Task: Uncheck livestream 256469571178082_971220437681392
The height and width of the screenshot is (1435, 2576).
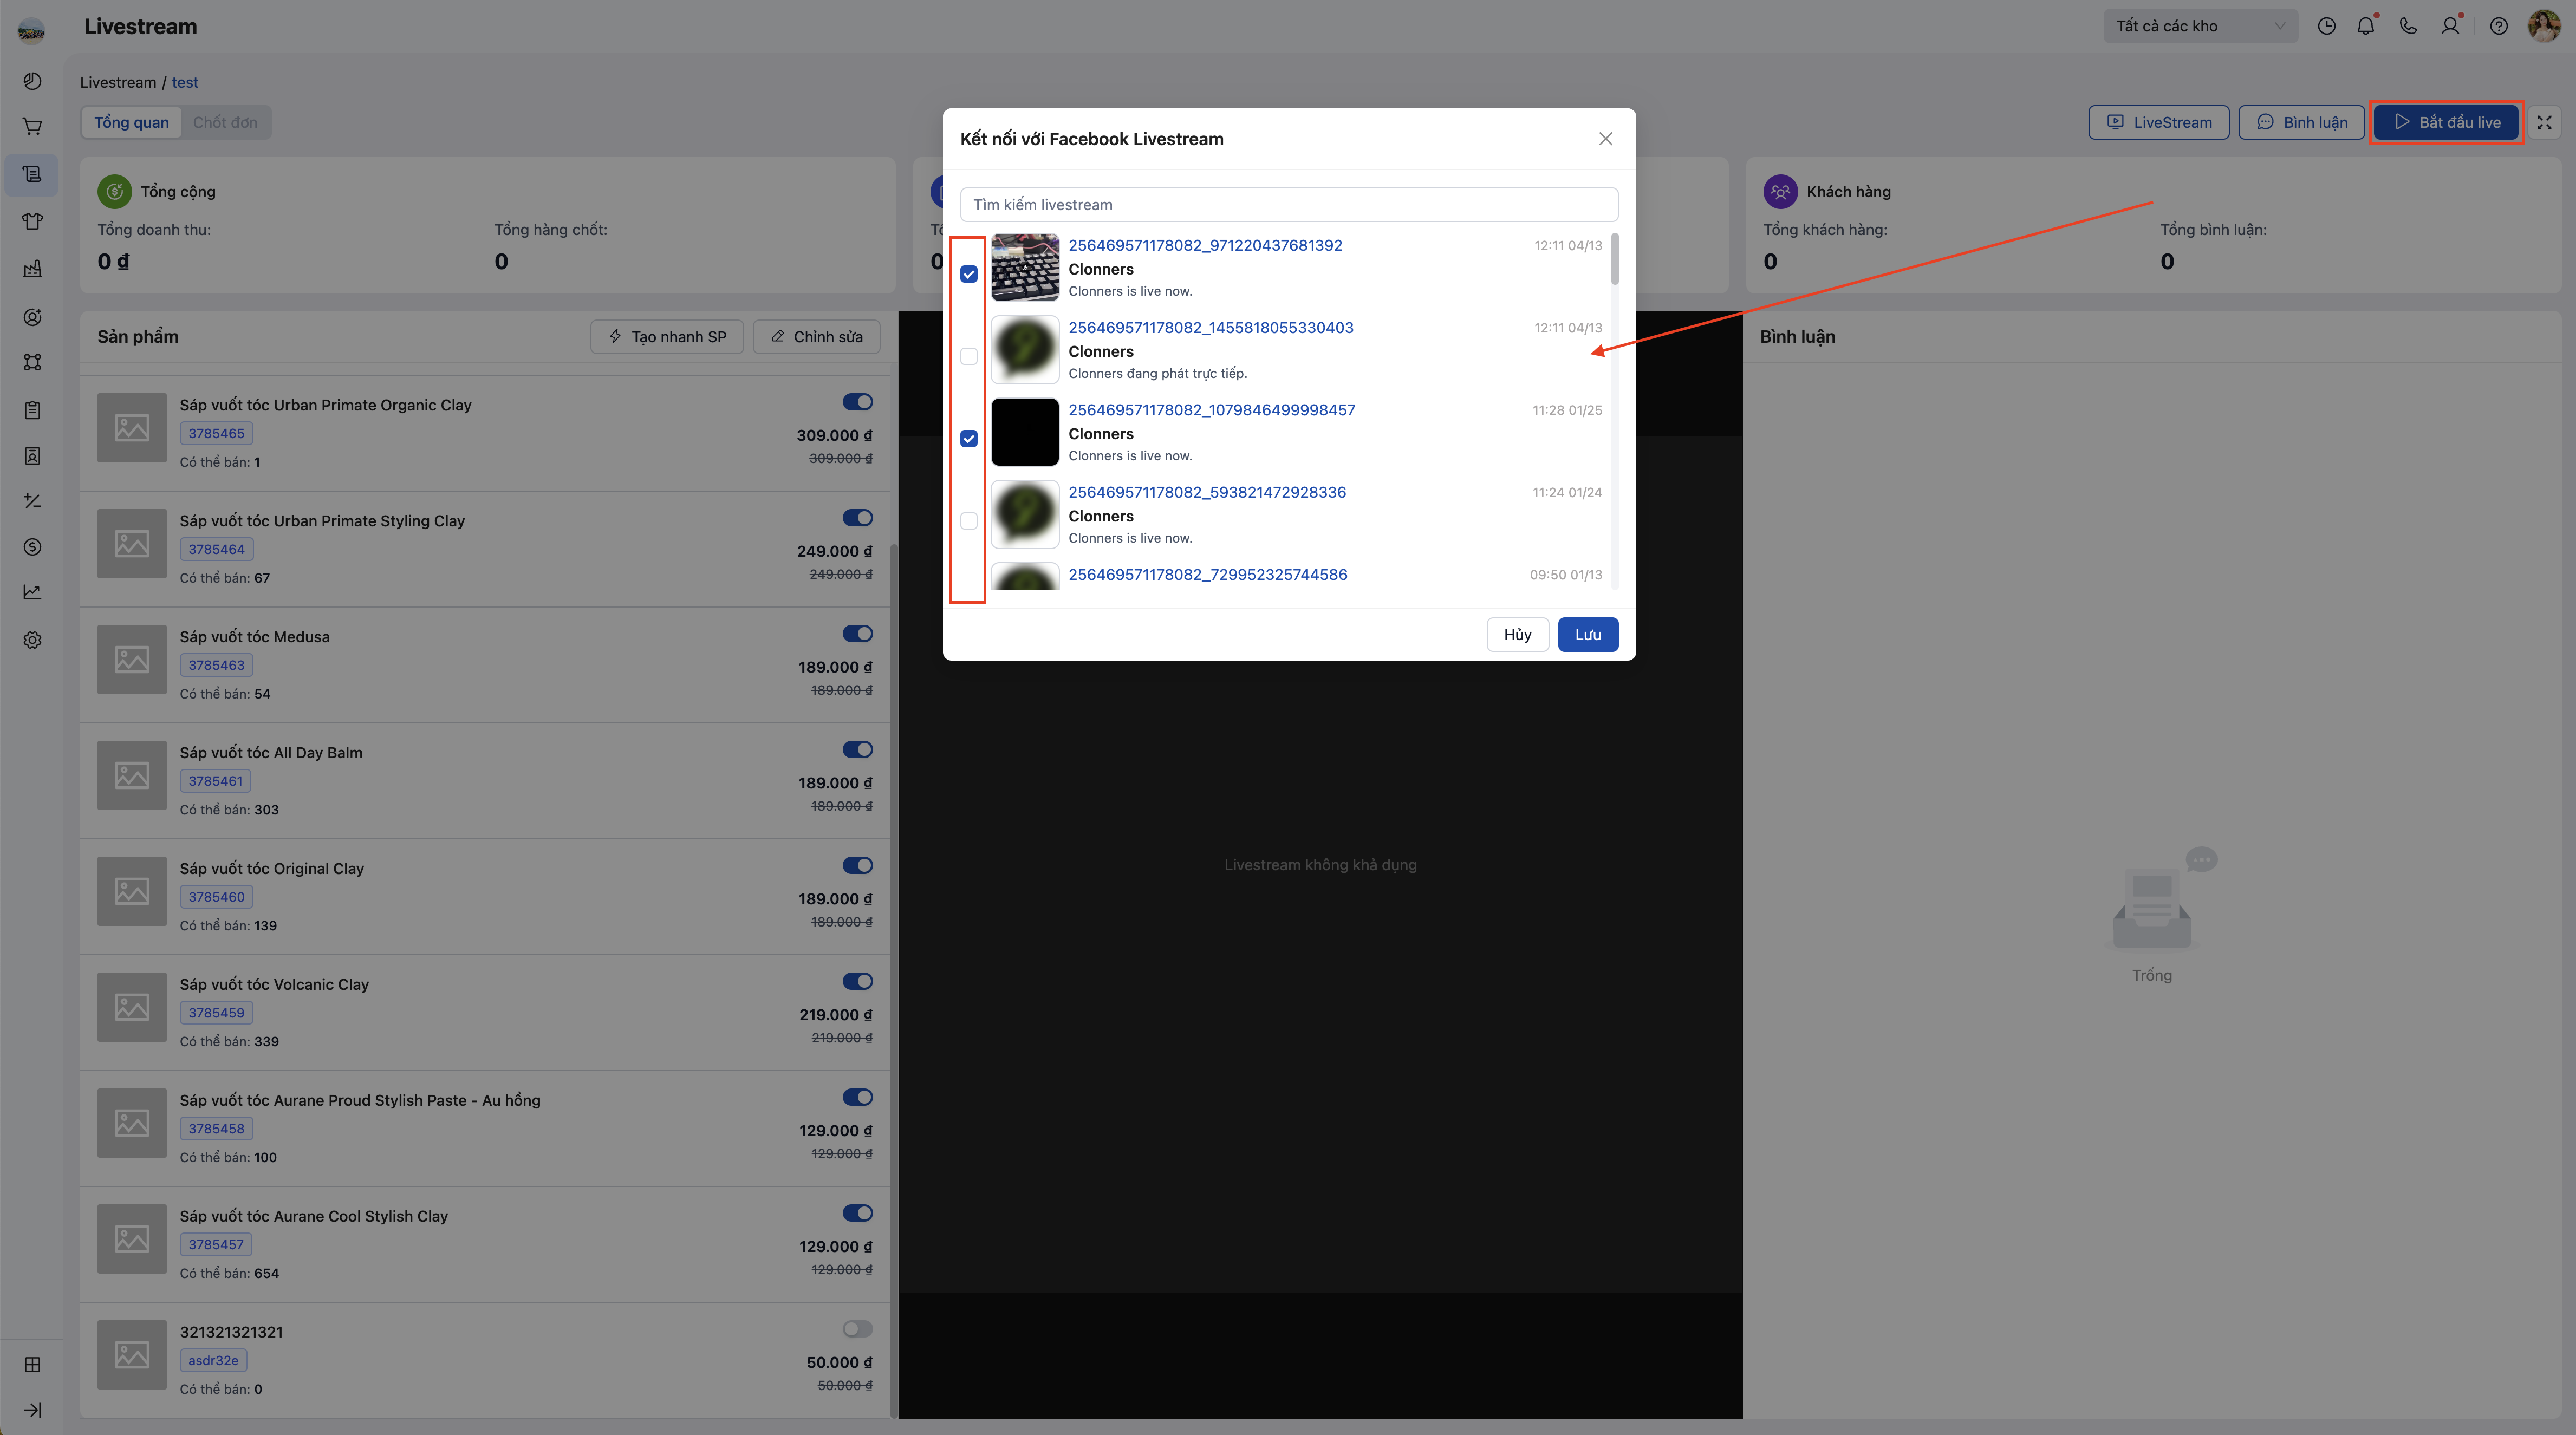Action: (969, 274)
